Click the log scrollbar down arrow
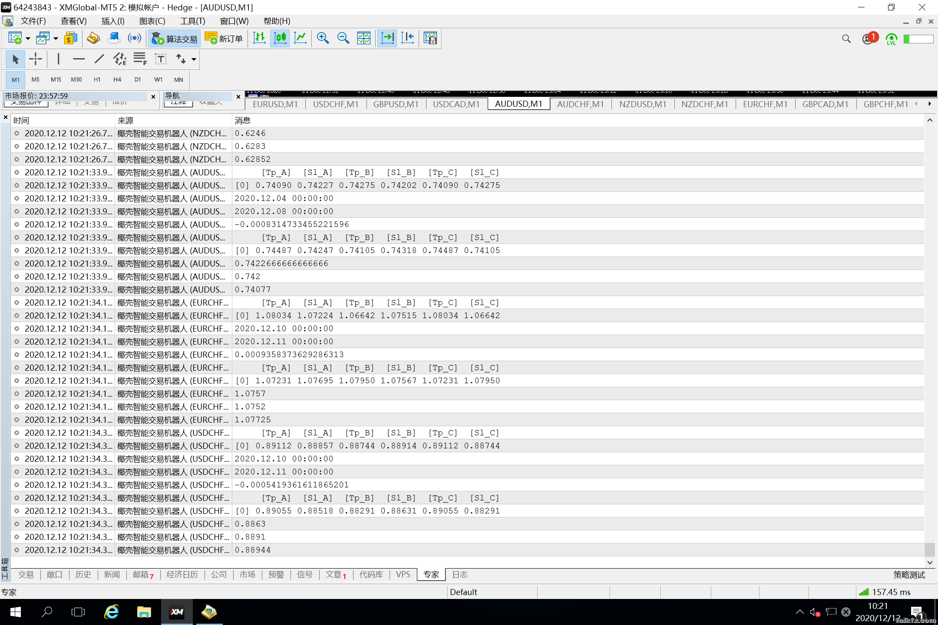This screenshot has height=625, width=938. [x=930, y=562]
